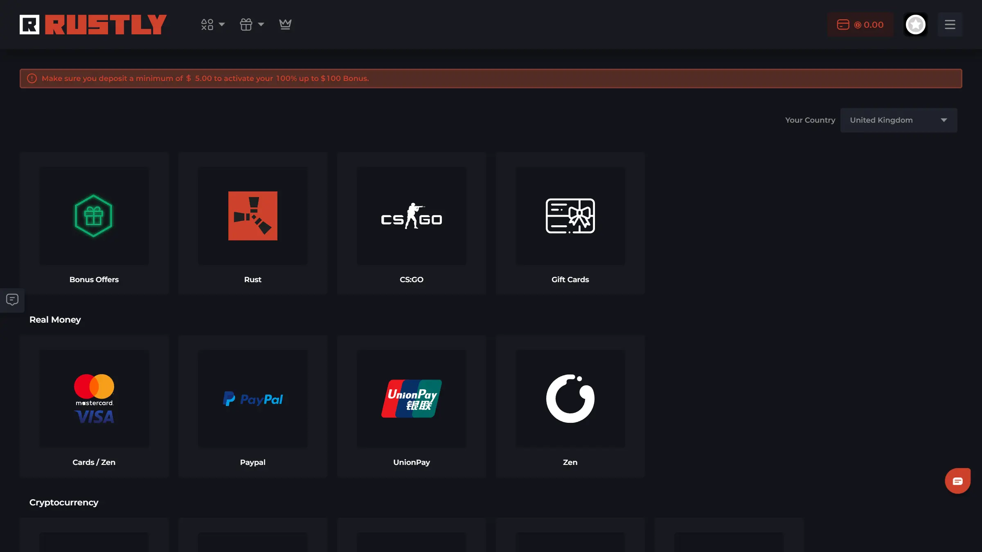982x552 pixels.
Task: Click the Zen label text
Action: pyautogui.click(x=570, y=462)
